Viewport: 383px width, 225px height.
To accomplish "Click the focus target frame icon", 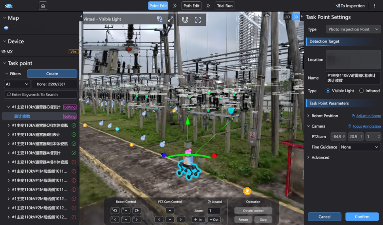I will pos(198,19).
